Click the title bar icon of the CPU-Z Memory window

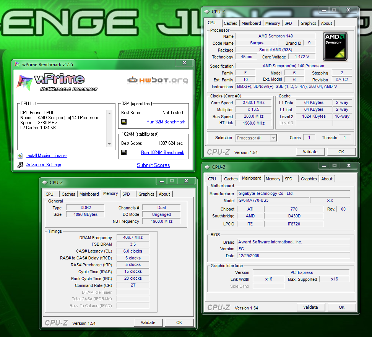click(x=45, y=182)
